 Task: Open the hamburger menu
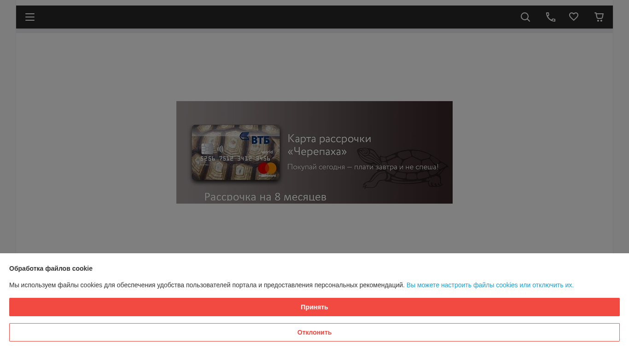tap(30, 17)
